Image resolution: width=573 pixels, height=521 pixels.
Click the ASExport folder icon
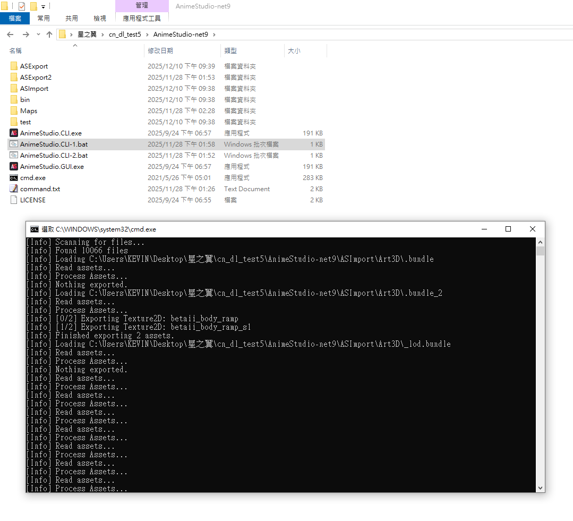14,66
